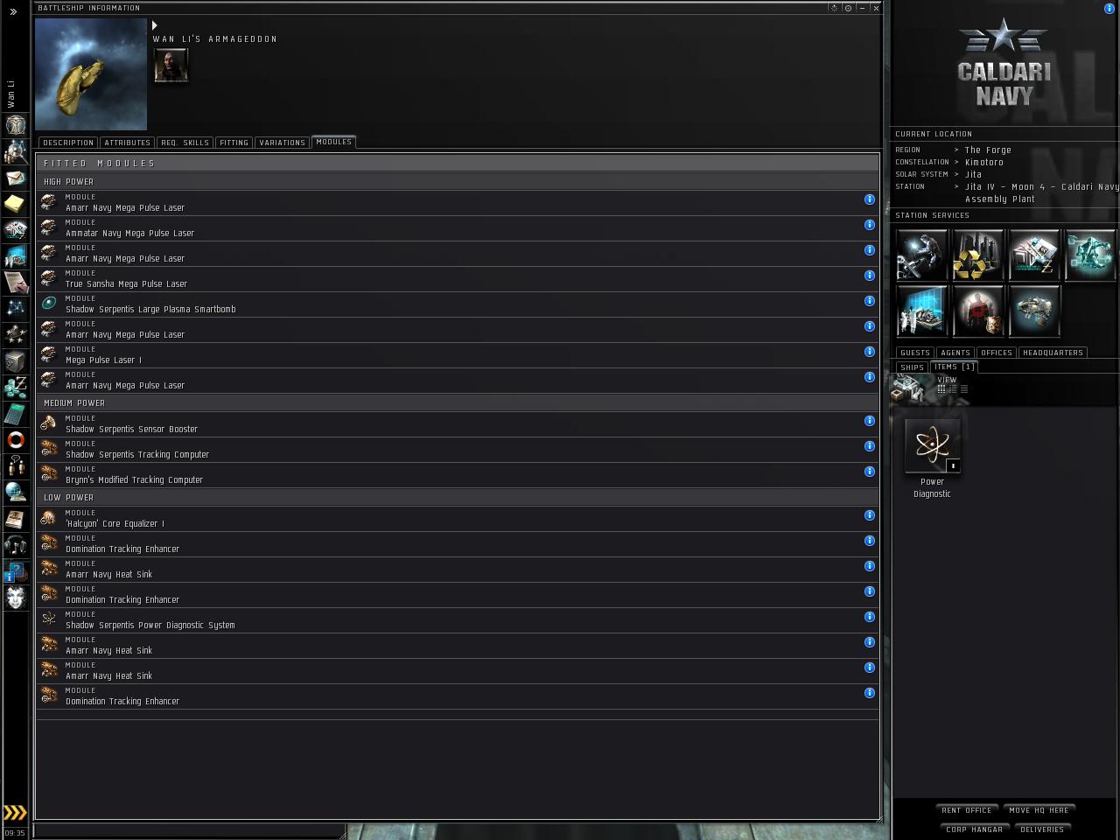1120x840 pixels.
Task: Select the Items [1] hangar tab
Action: (954, 367)
